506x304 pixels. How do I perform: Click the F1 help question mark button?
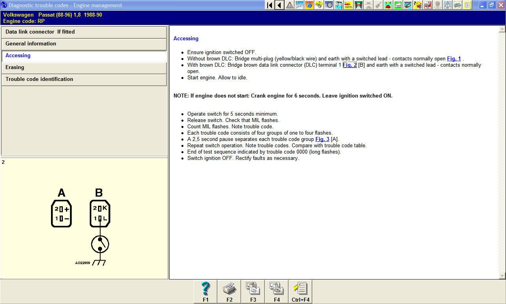tap(206, 292)
